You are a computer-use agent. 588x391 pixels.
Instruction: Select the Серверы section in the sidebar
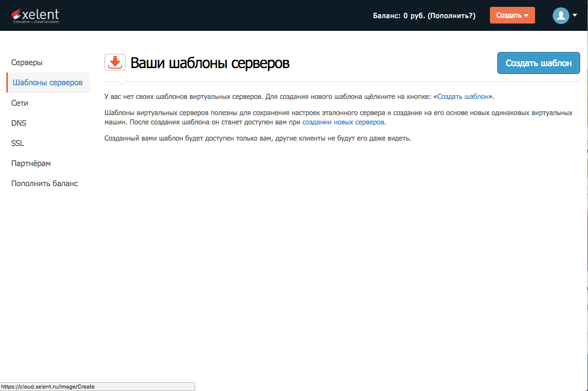click(26, 63)
